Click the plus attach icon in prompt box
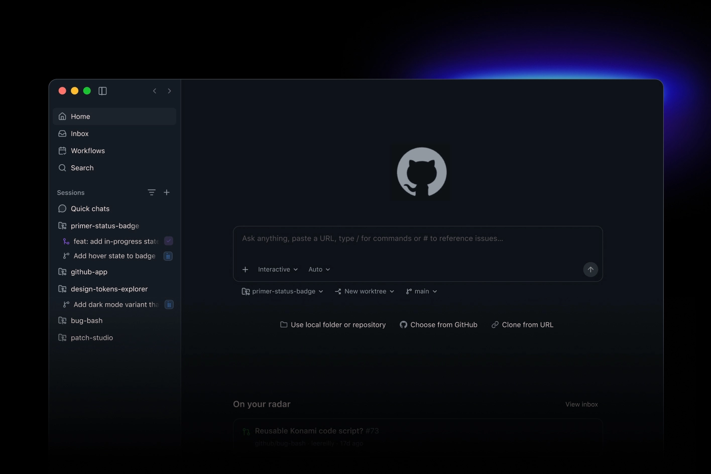The image size is (711, 474). 246,270
